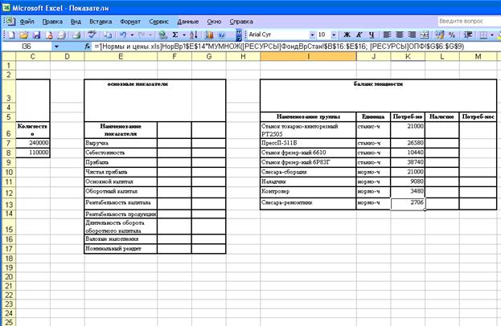Image resolution: width=501 pixels, height=326 pixels.
Task: Align cell text to the right
Action: click(413, 35)
